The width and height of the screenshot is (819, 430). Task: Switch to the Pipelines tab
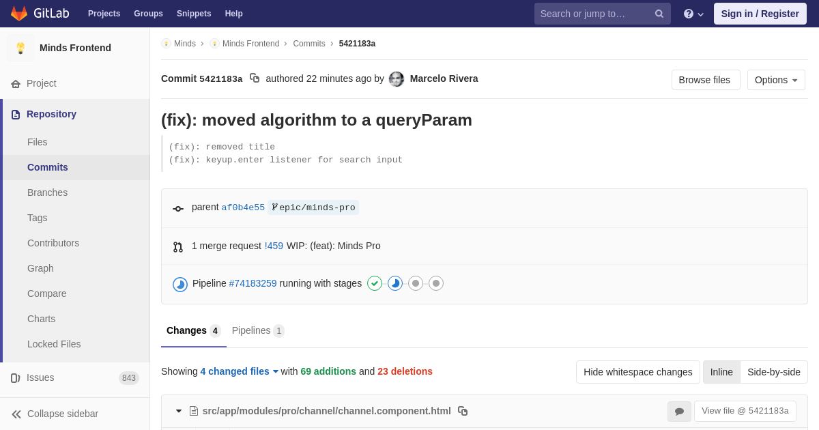pos(257,330)
